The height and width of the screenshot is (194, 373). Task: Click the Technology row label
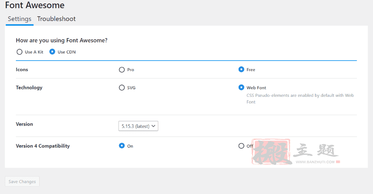pyautogui.click(x=29, y=87)
